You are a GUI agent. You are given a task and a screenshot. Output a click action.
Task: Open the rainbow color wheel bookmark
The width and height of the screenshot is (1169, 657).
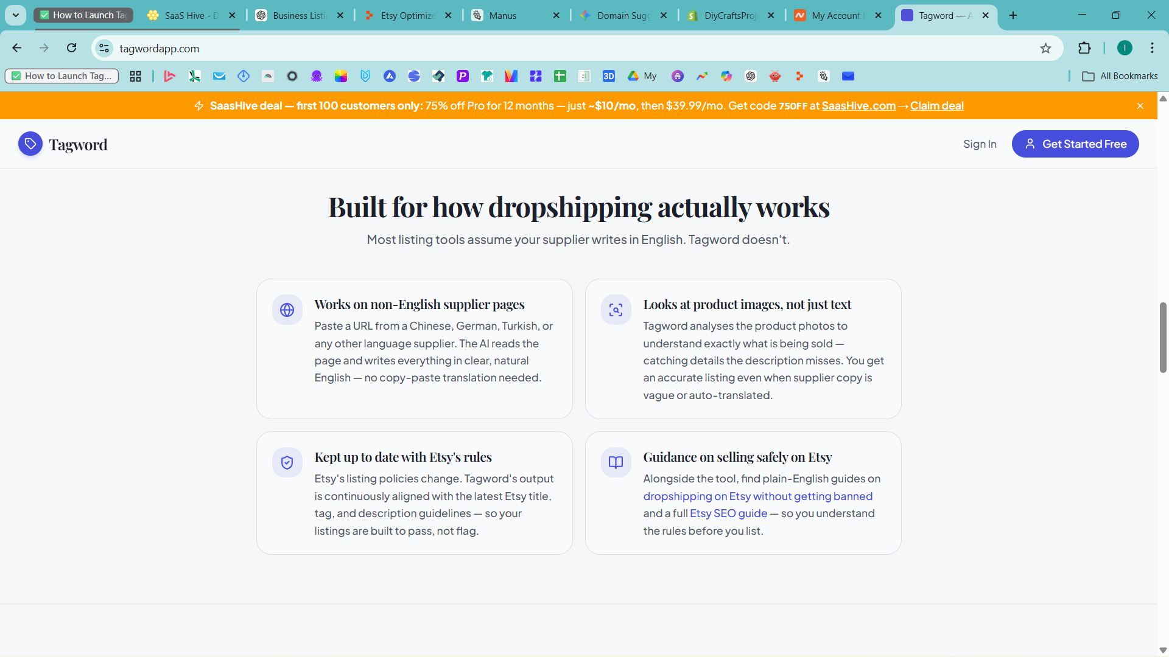pyautogui.click(x=341, y=76)
